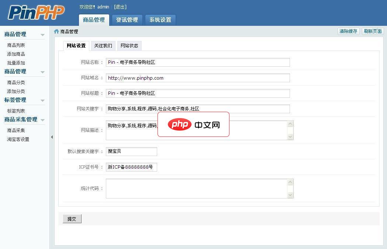
Task: Open 淘宝客设置 from the sidebar
Action: click(17, 139)
